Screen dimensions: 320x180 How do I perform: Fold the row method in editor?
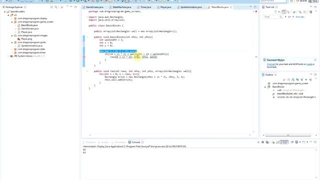87,71
